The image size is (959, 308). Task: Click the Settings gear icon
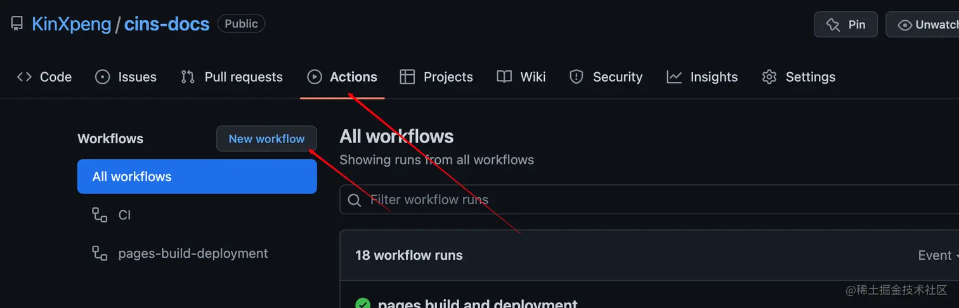pos(769,77)
